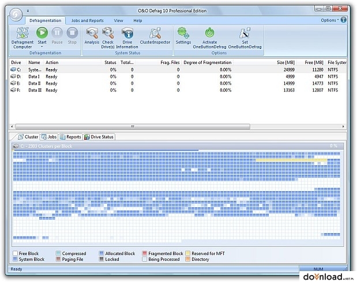
Task: Click the Set OneButtonDefrag icon
Action: [245, 33]
